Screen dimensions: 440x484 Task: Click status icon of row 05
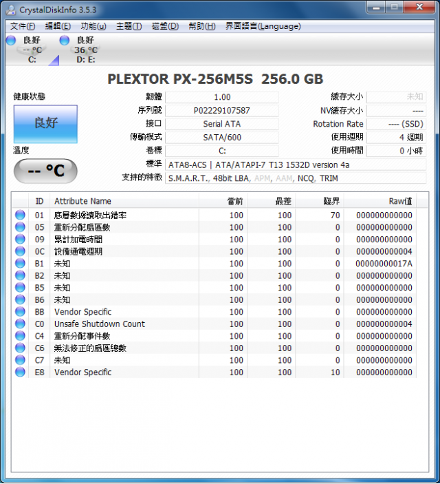tap(20, 227)
